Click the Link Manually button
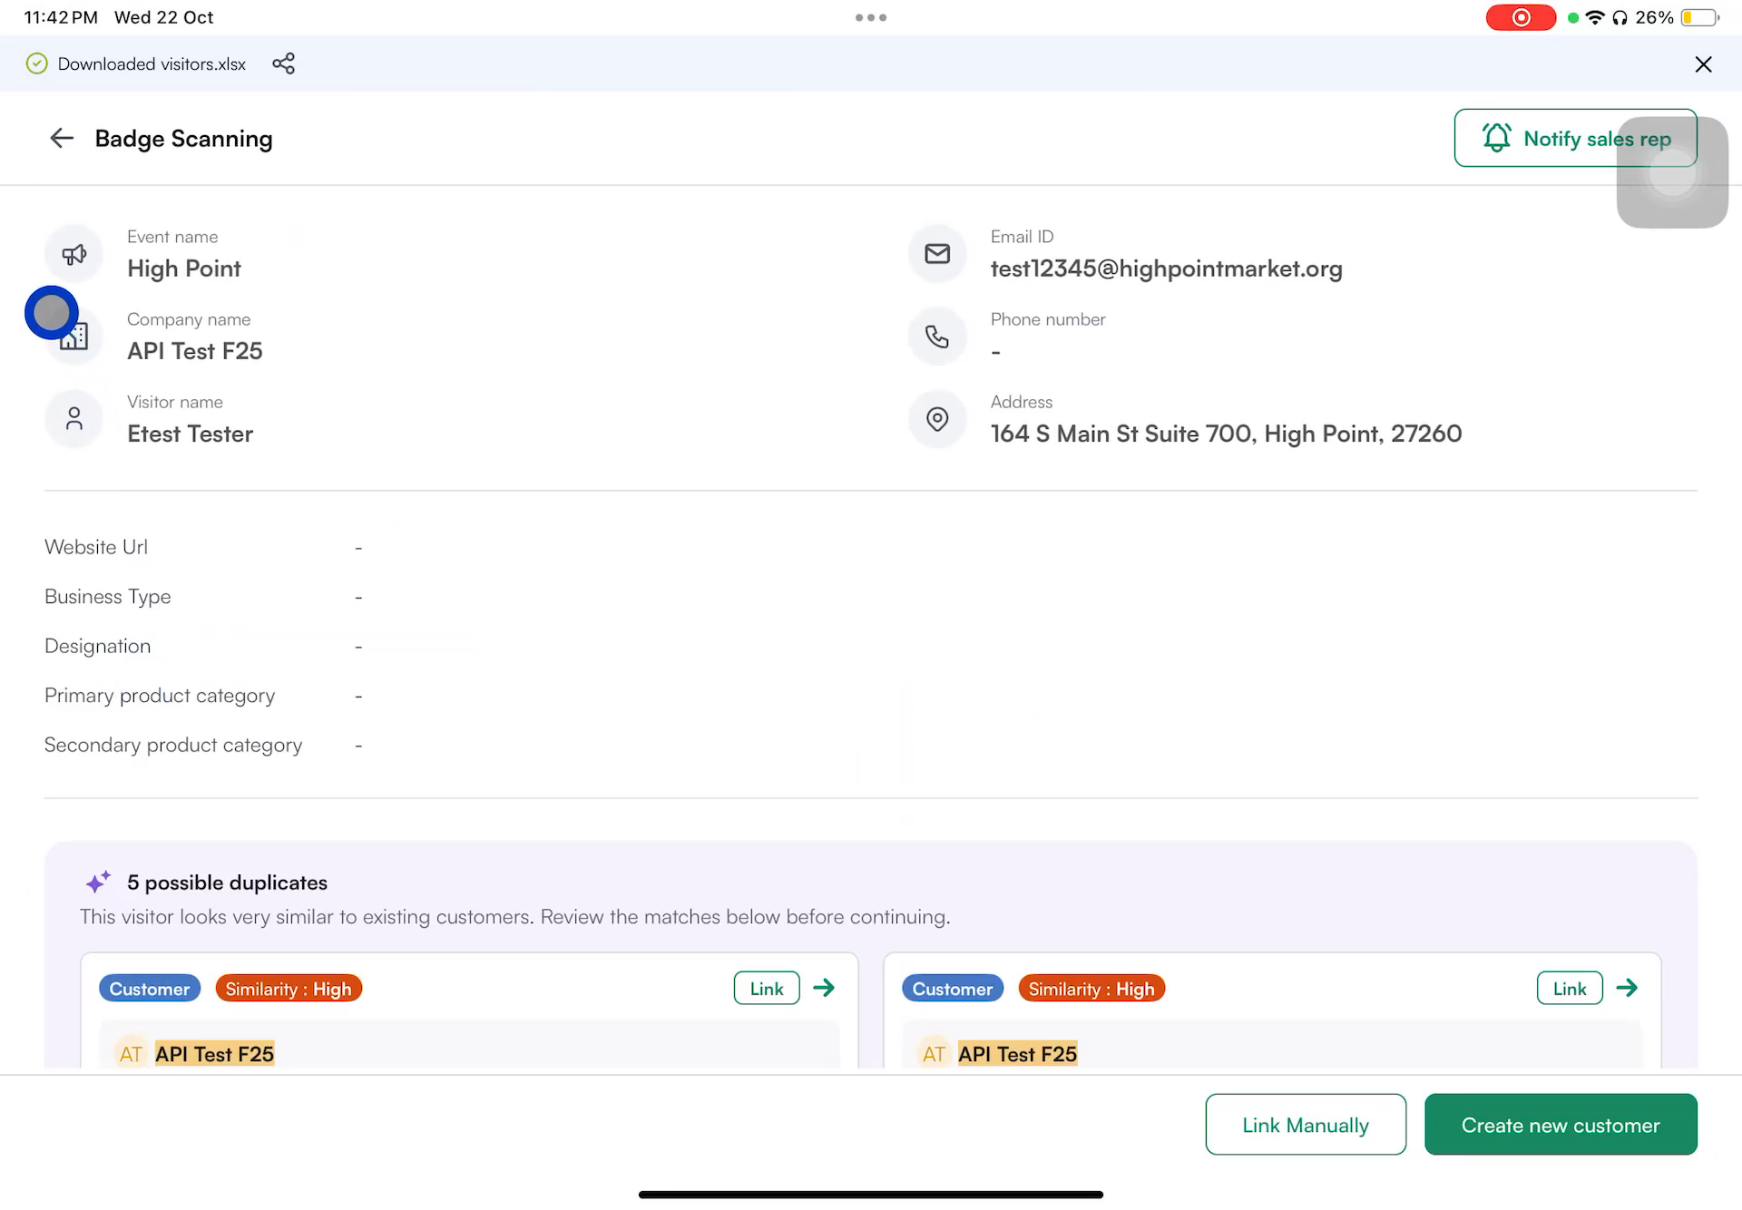Screen dimensions: 1742x1210 [x=1305, y=1124]
